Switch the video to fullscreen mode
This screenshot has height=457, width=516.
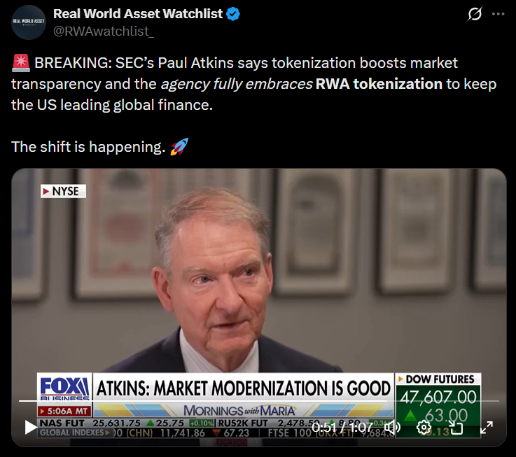487,428
